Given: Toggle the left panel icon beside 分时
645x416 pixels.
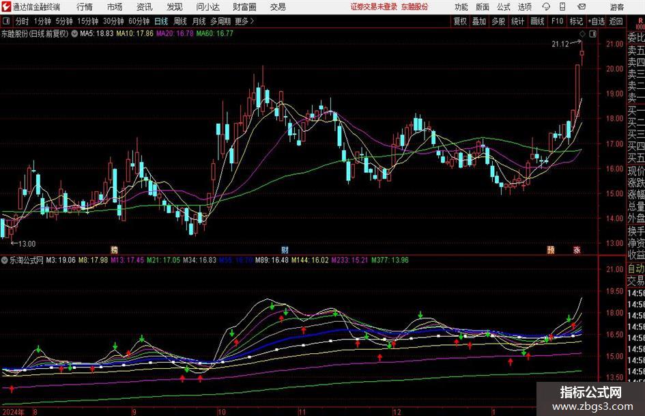Looking at the screenshot, I should 5,21.
